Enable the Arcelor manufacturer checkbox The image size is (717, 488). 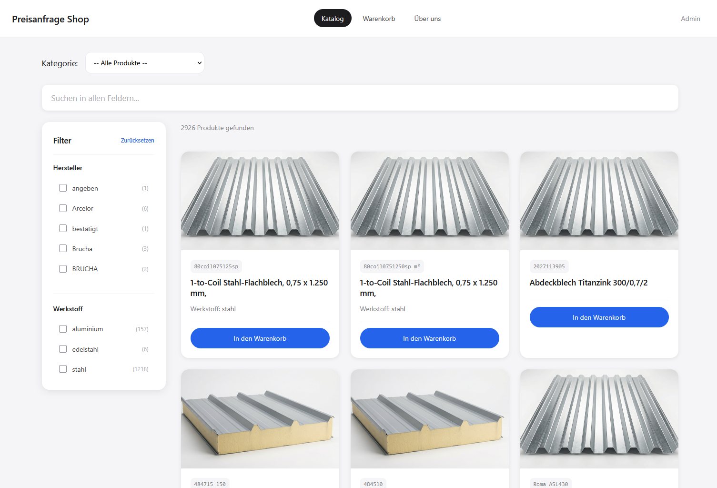tap(63, 208)
